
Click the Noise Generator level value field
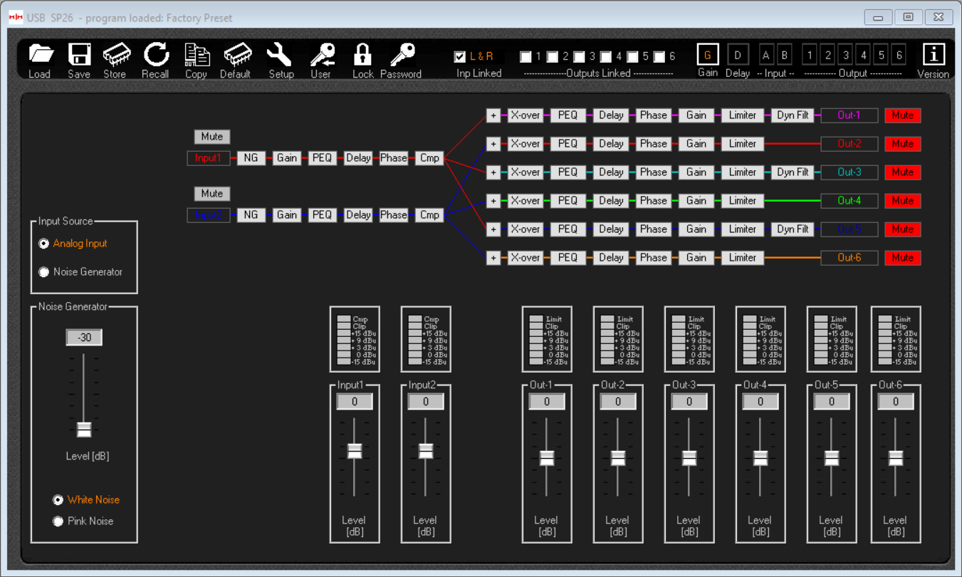click(x=84, y=338)
